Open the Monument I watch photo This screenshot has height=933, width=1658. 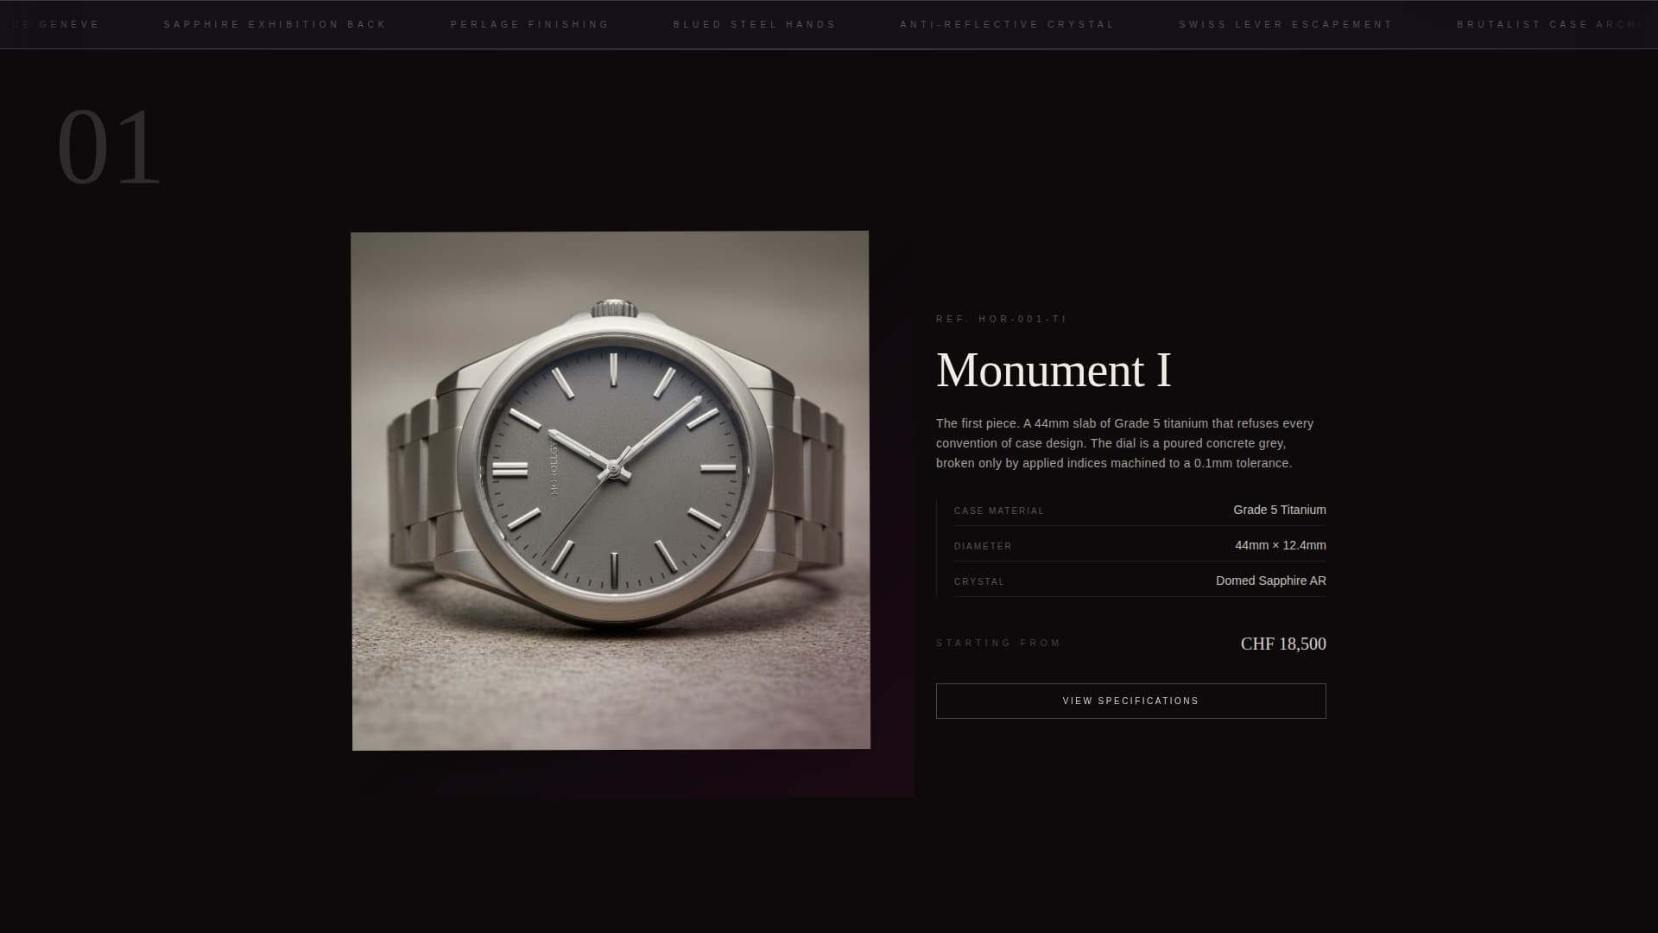point(611,490)
